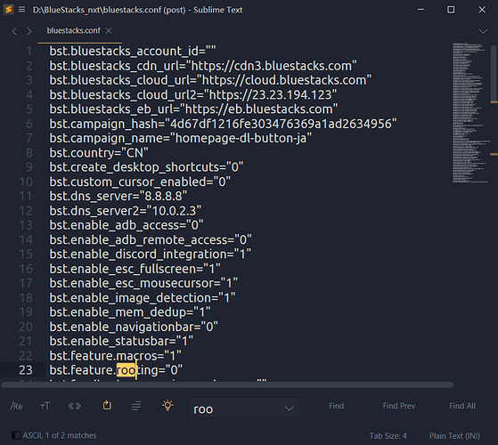498x445 pixels.
Task: Click line bst.enable_navigationbar
Action: (x=134, y=327)
